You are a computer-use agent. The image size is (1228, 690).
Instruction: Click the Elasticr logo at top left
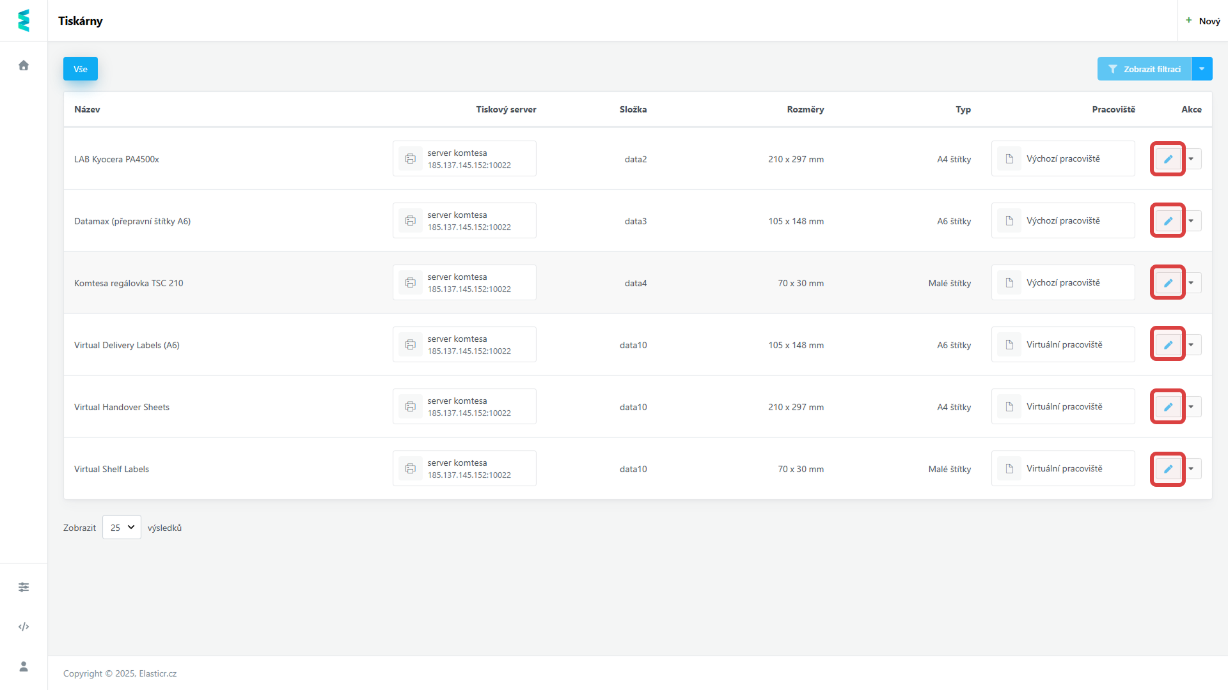point(24,20)
